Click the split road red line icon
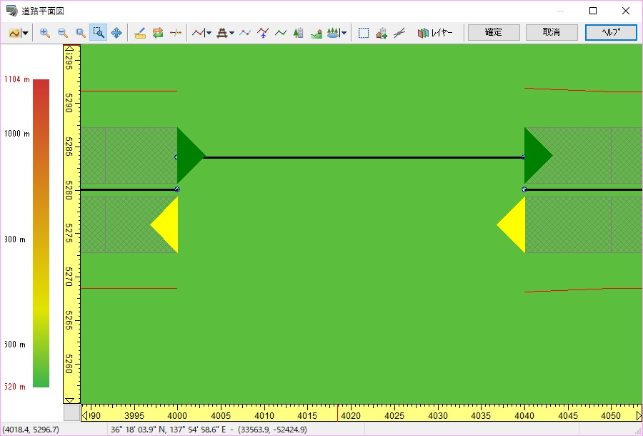643x436 pixels. pos(176,33)
